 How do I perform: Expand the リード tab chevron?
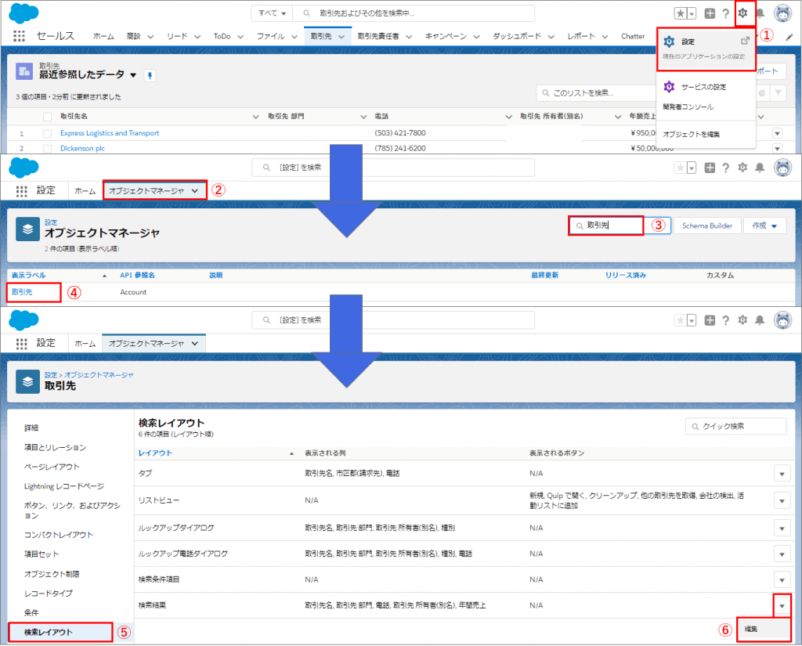coord(197,37)
